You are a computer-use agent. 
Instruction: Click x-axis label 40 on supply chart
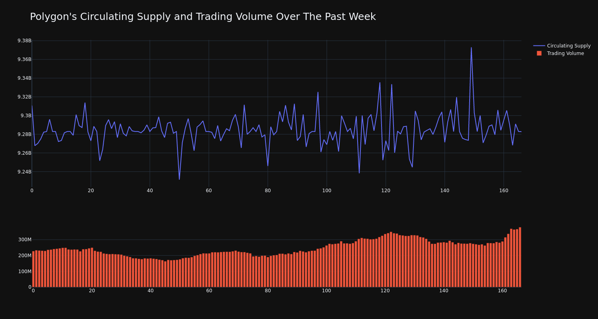[150, 191]
